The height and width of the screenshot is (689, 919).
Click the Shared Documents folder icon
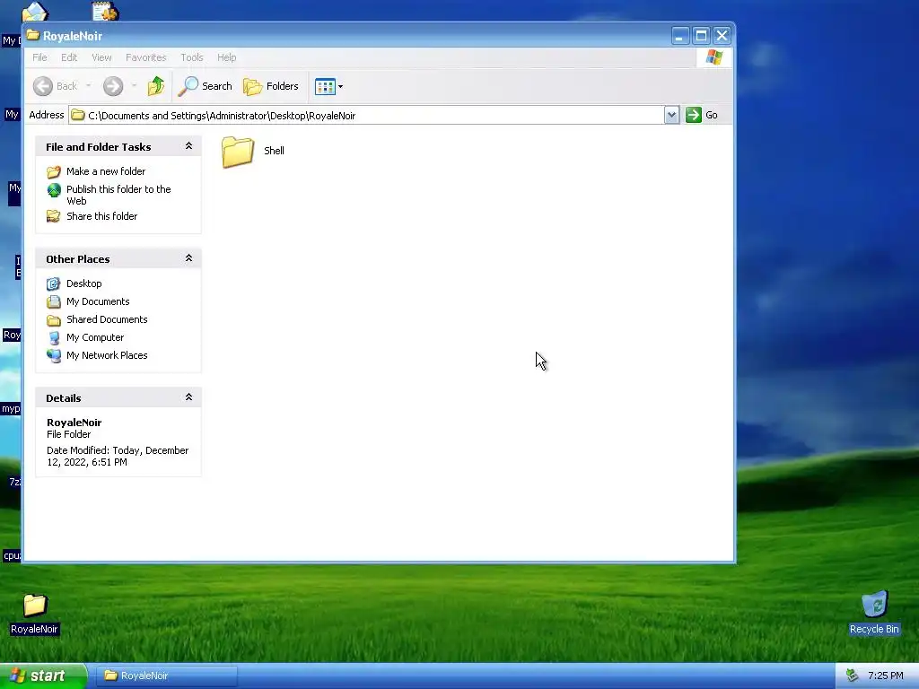(54, 320)
